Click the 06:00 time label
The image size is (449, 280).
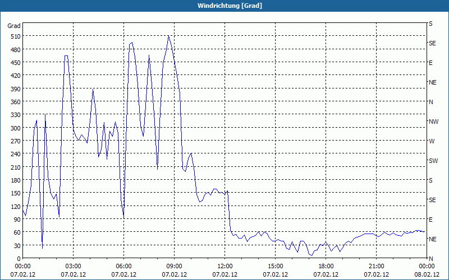(x=123, y=267)
